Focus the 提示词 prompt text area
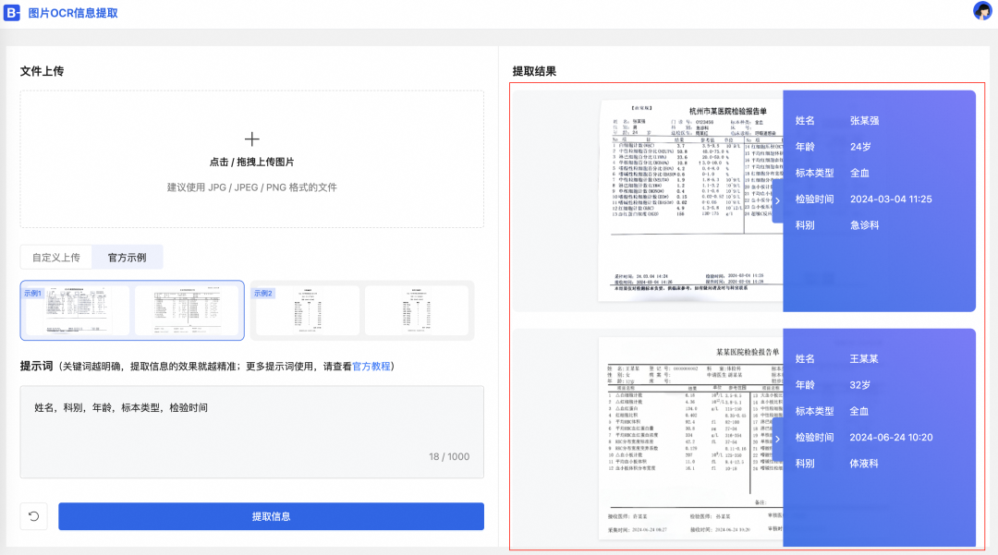This screenshot has height=555, width=998. pyautogui.click(x=251, y=431)
